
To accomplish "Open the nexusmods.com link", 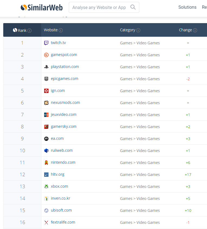I will [x=65, y=103].
